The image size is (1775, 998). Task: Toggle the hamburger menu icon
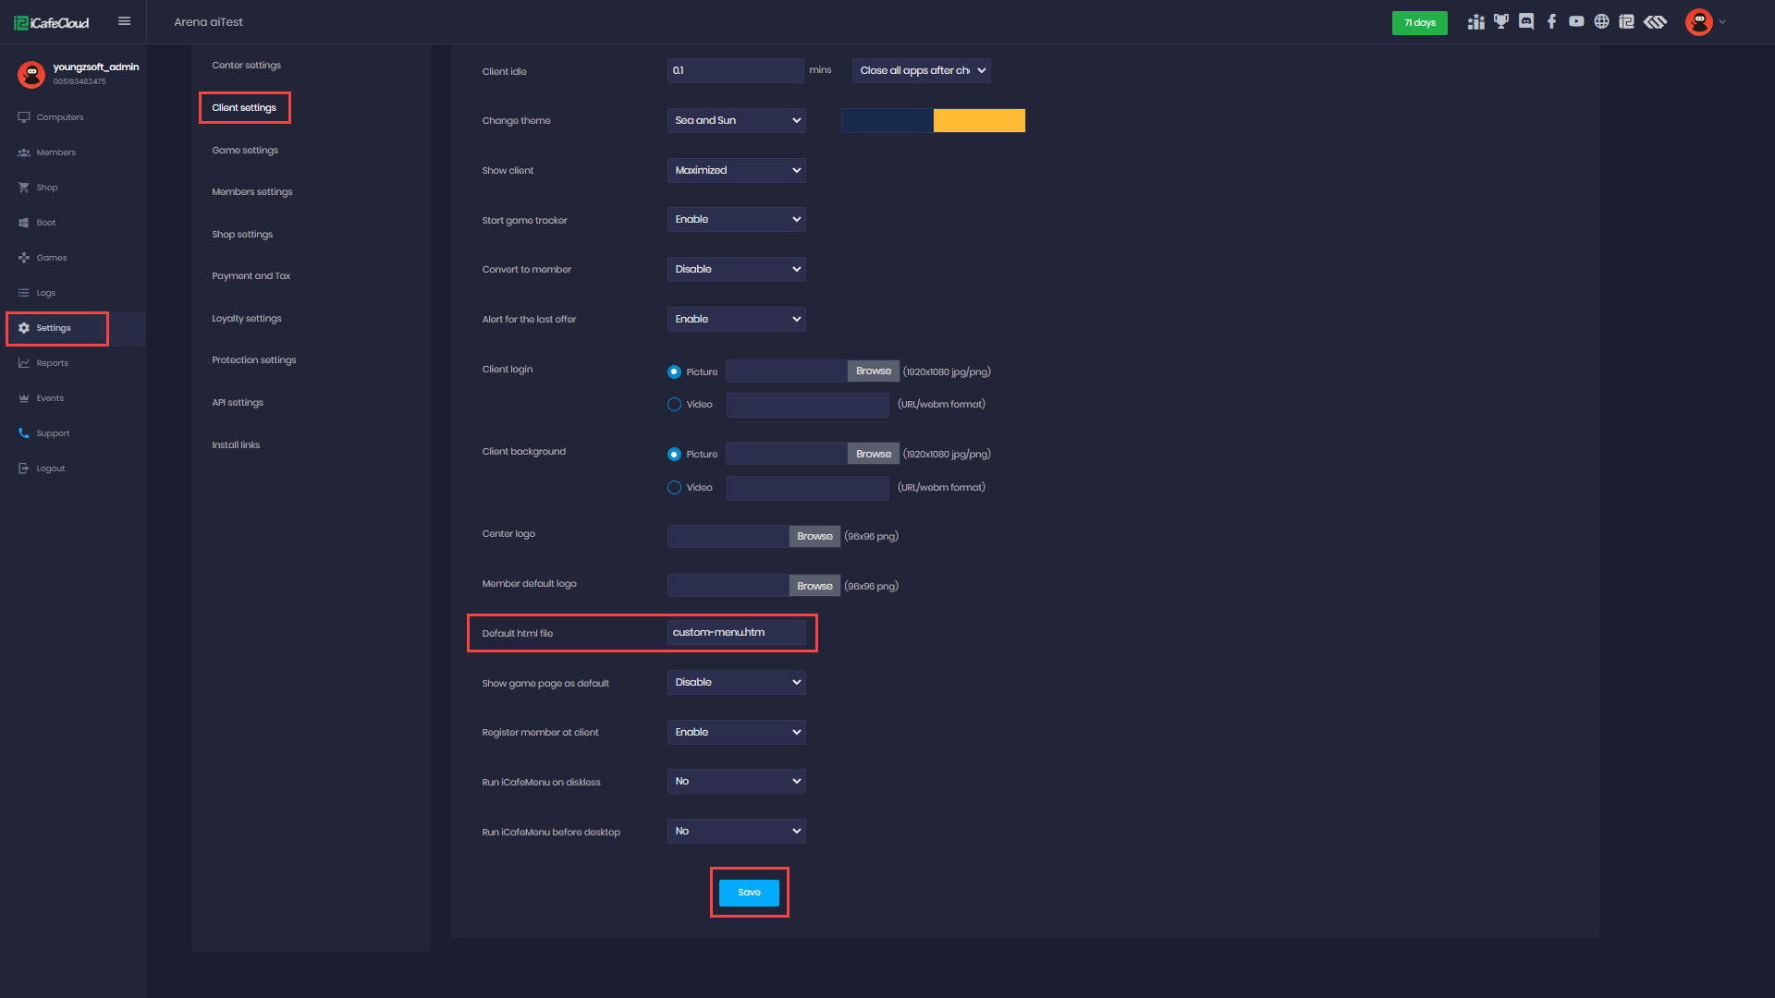pos(124,21)
